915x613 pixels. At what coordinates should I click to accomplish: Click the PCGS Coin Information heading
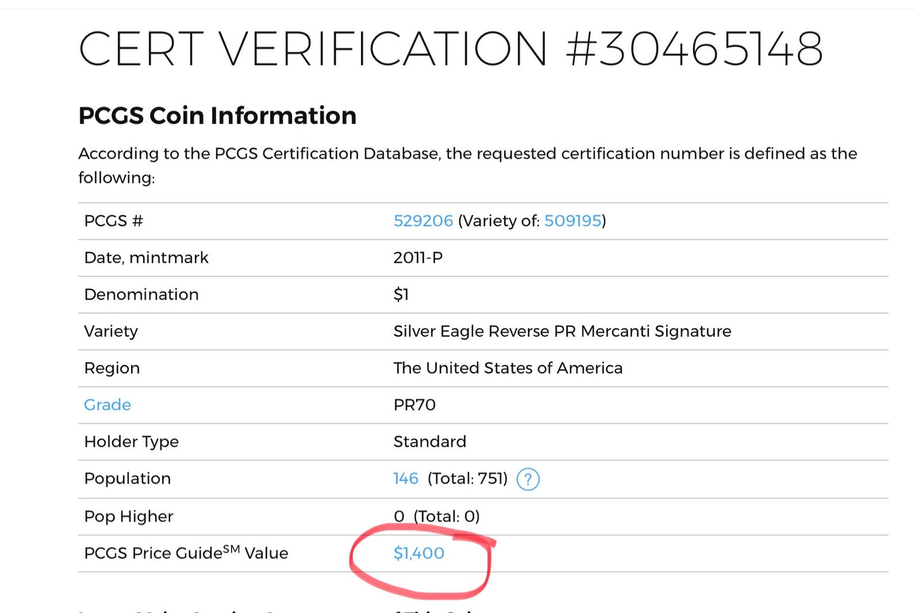(x=217, y=116)
